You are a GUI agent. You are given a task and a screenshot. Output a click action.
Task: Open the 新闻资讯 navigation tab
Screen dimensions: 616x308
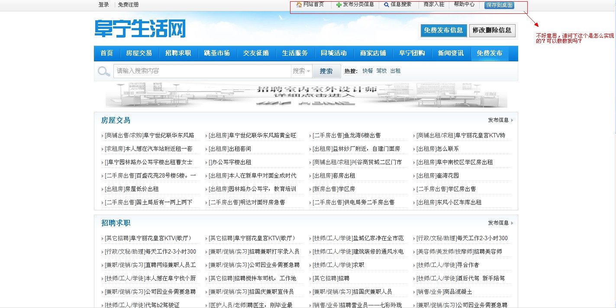click(x=451, y=53)
